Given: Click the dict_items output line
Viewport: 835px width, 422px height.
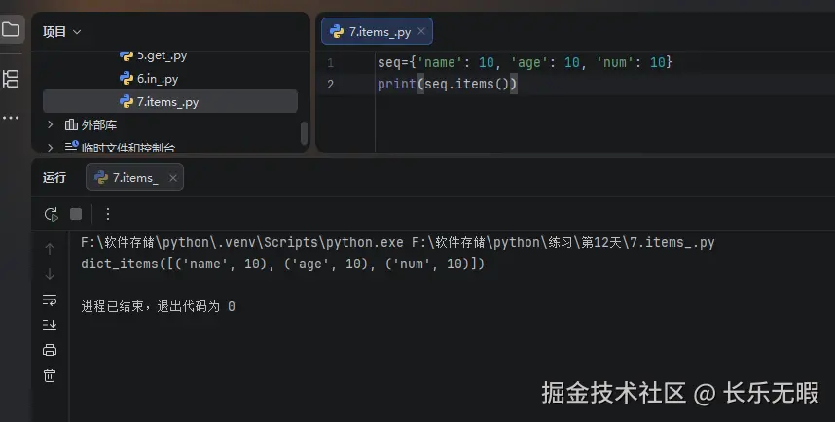Looking at the screenshot, I should pos(283,264).
